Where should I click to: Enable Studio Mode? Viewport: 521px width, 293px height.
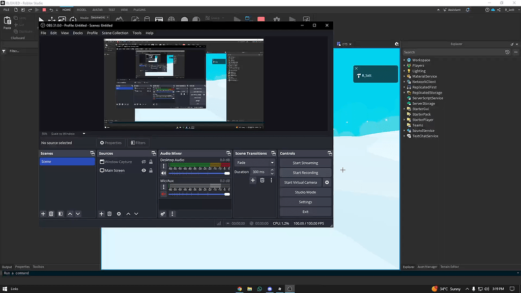(x=305, y=192)
